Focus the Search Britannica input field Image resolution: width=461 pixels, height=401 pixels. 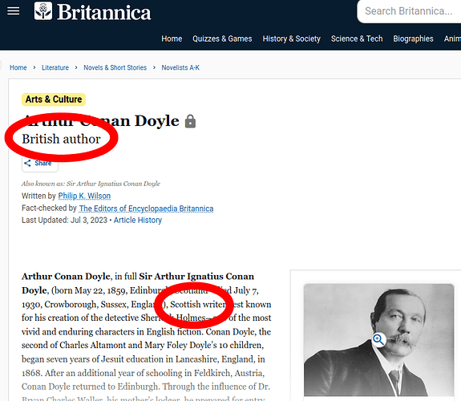click(409, 11)
